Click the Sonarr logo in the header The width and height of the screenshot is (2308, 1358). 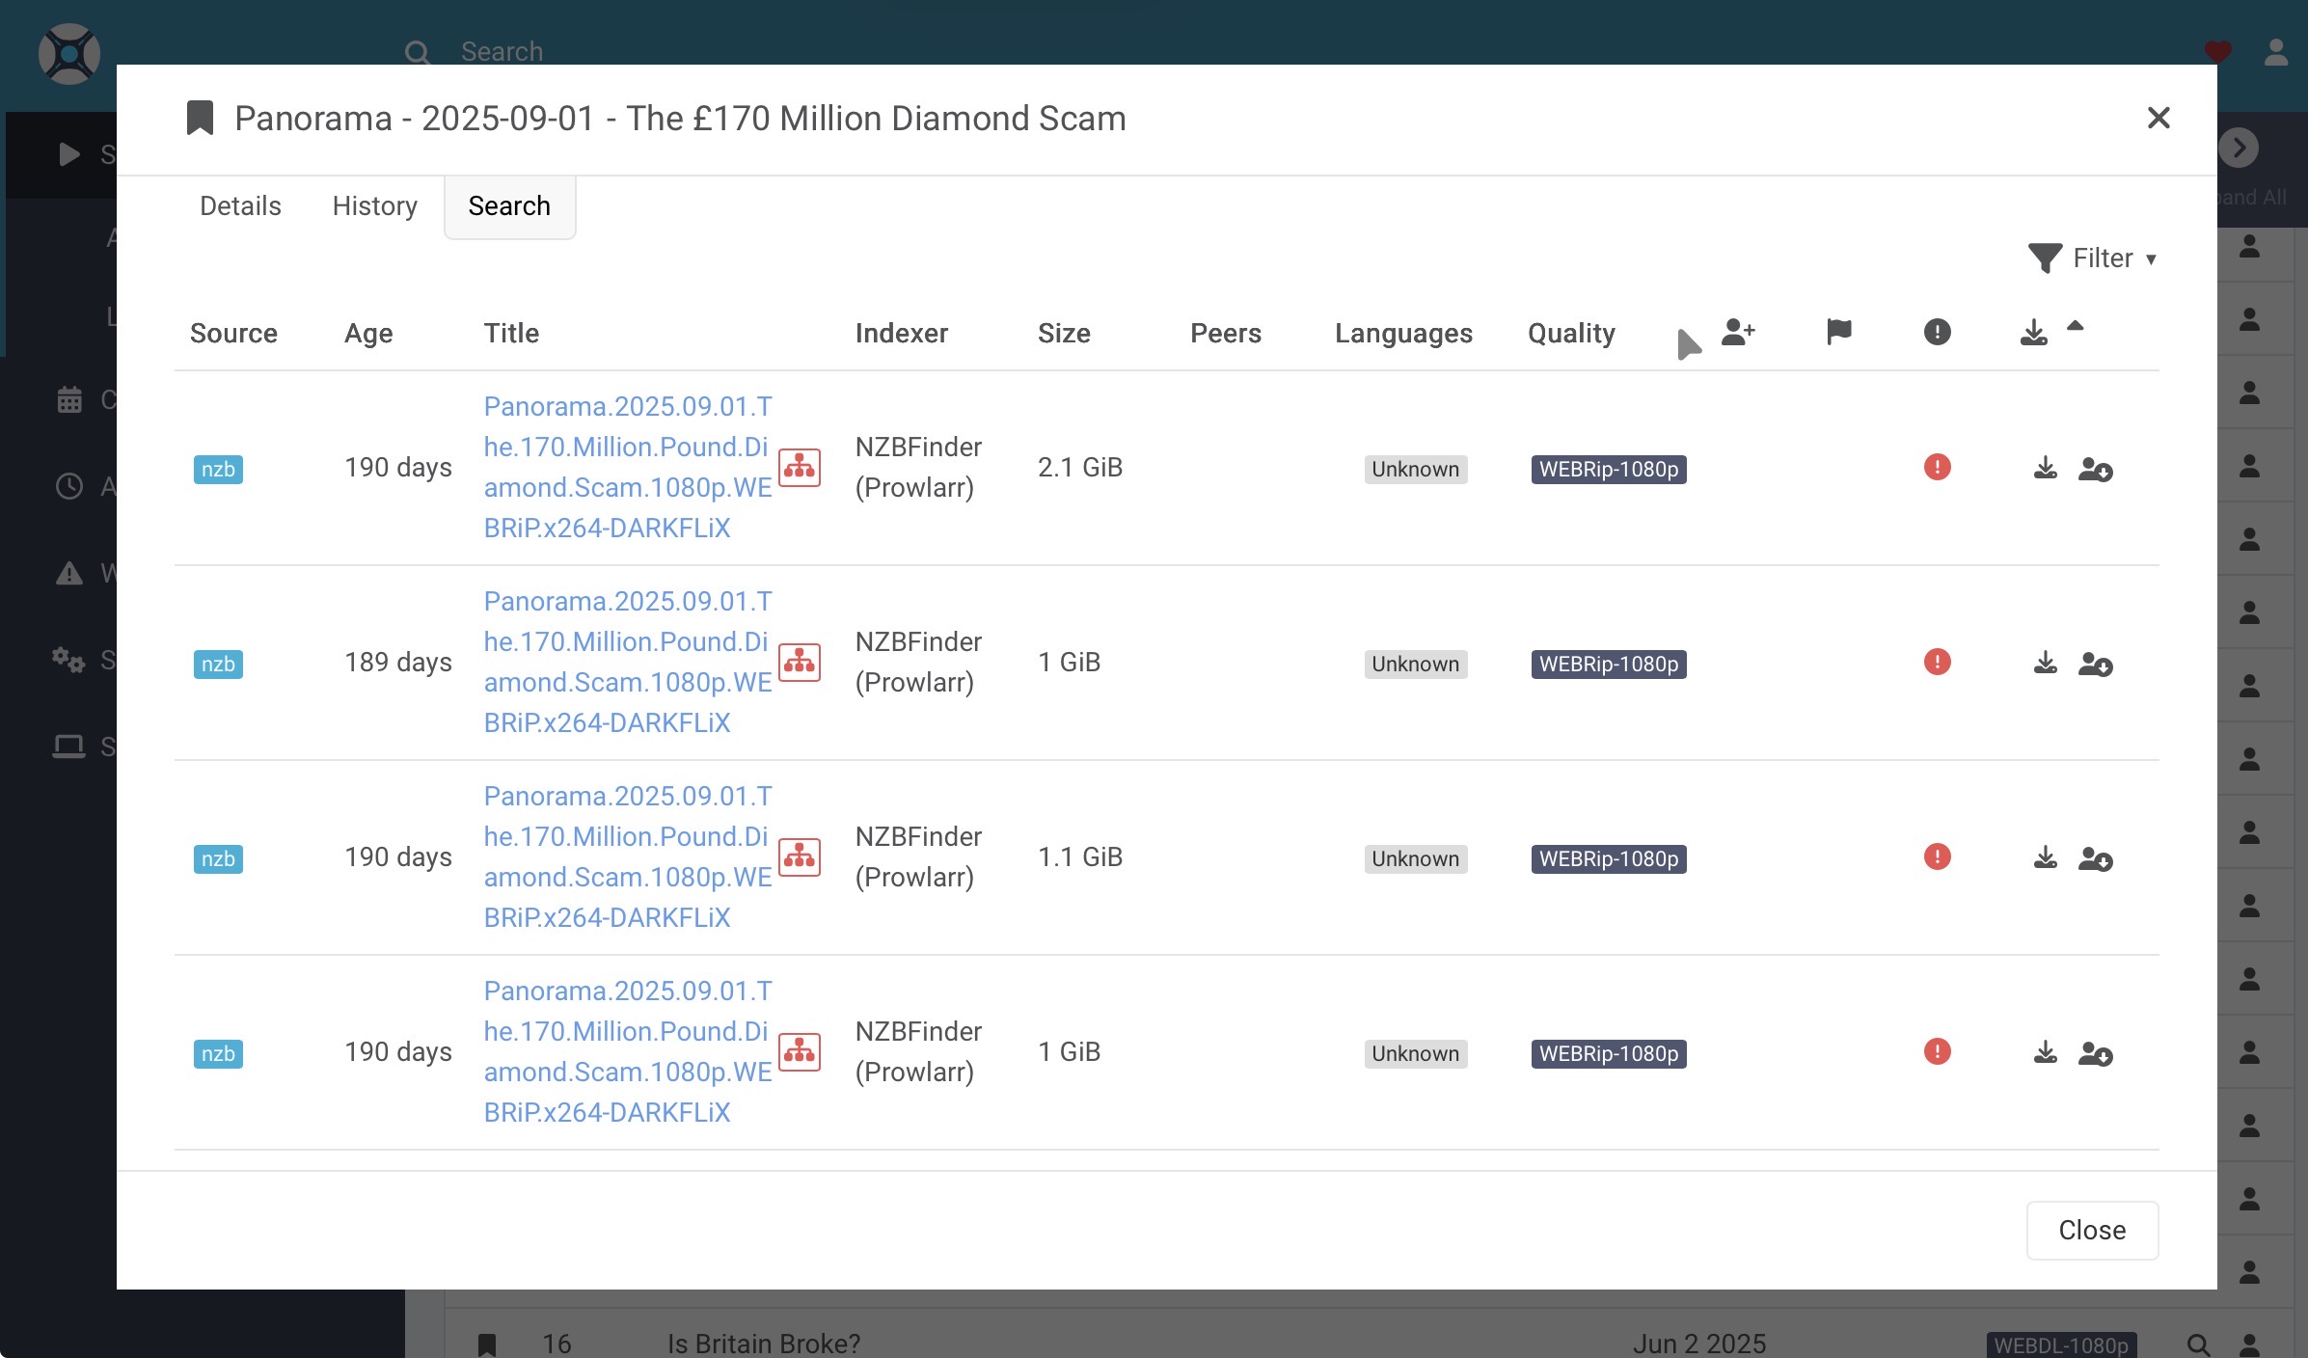pos(69,53)
